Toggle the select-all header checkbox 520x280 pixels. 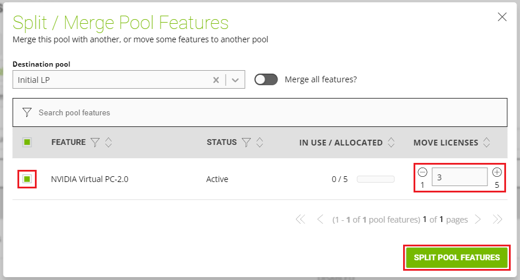[x=27, y=142]
